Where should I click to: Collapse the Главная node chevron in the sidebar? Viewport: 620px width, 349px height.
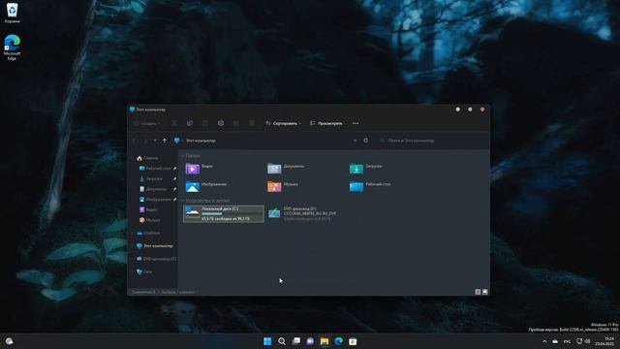(x=133, y=158)
